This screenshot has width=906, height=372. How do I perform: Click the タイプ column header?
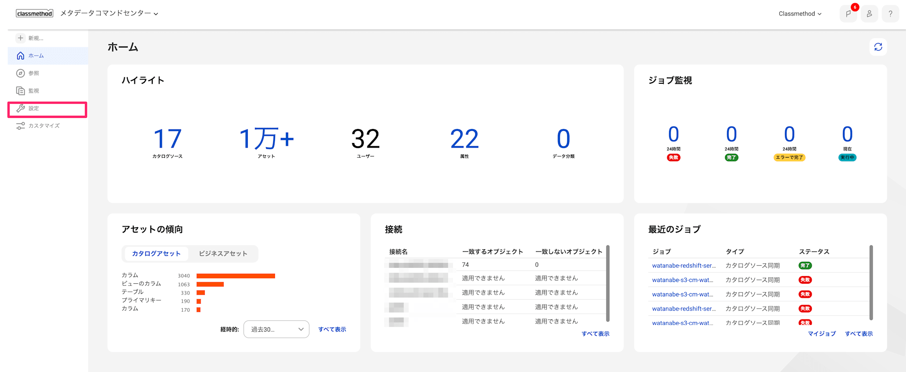pyautogui.click(x=735, y=252)
